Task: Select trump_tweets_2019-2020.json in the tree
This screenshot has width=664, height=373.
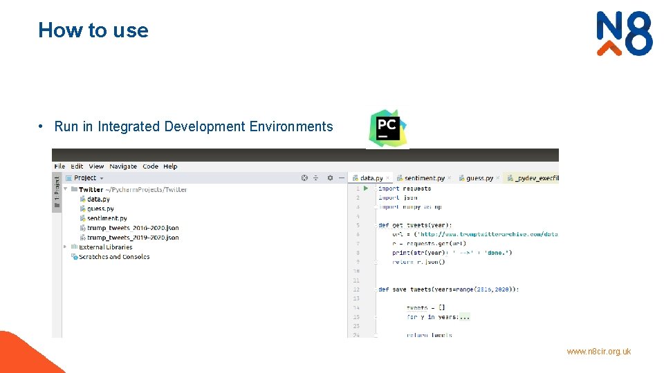Action: point(133,238)
